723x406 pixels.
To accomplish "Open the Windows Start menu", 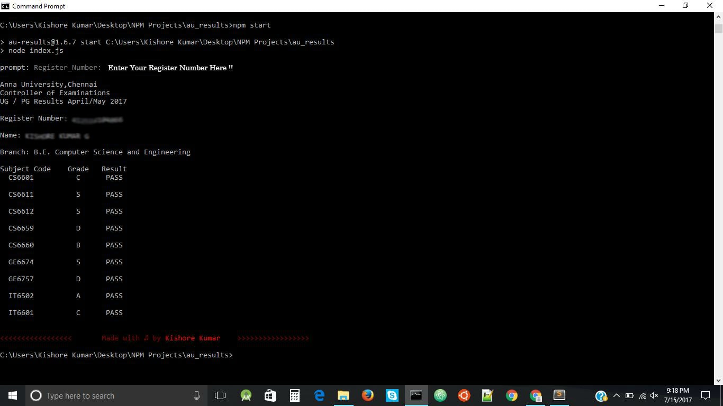I will click(13, 395).
